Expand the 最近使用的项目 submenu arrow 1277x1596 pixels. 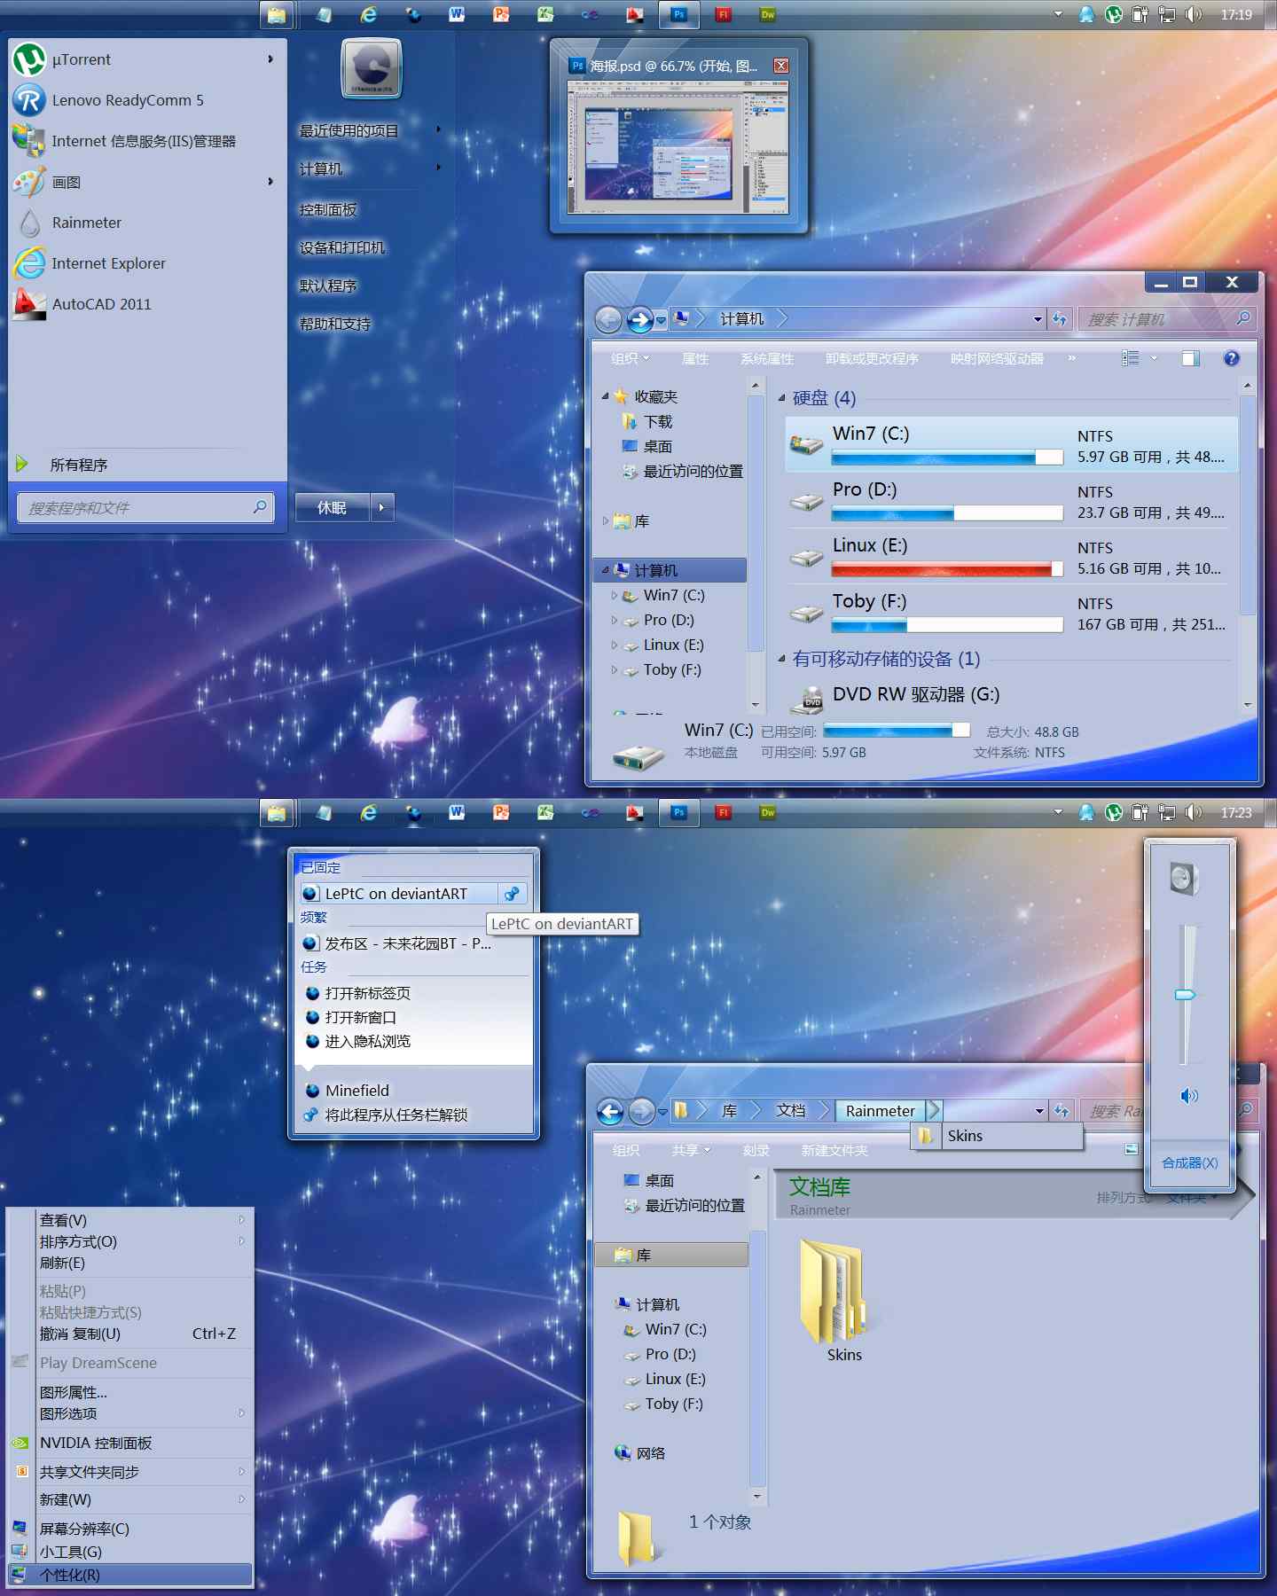tap(438, 129)
